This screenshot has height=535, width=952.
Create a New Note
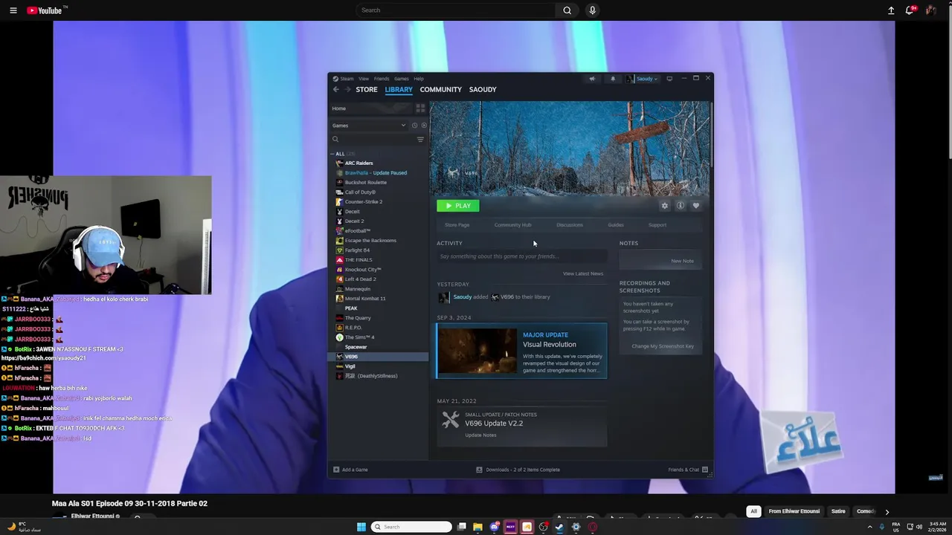[682, 261]
